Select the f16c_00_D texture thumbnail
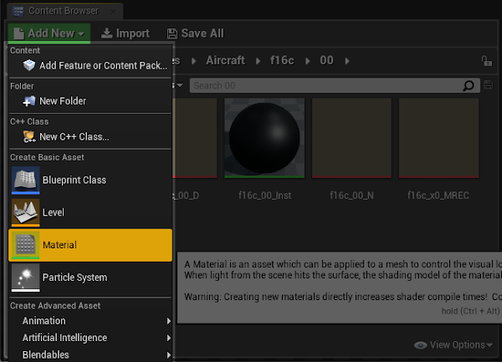This screenshot has height=362, width=502. [x=195, y=138]
